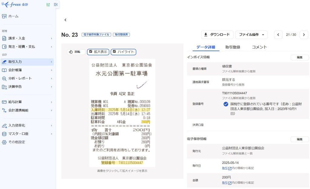Click the 決済口座 row label
310x189 pixels.
tap(198, 125)
